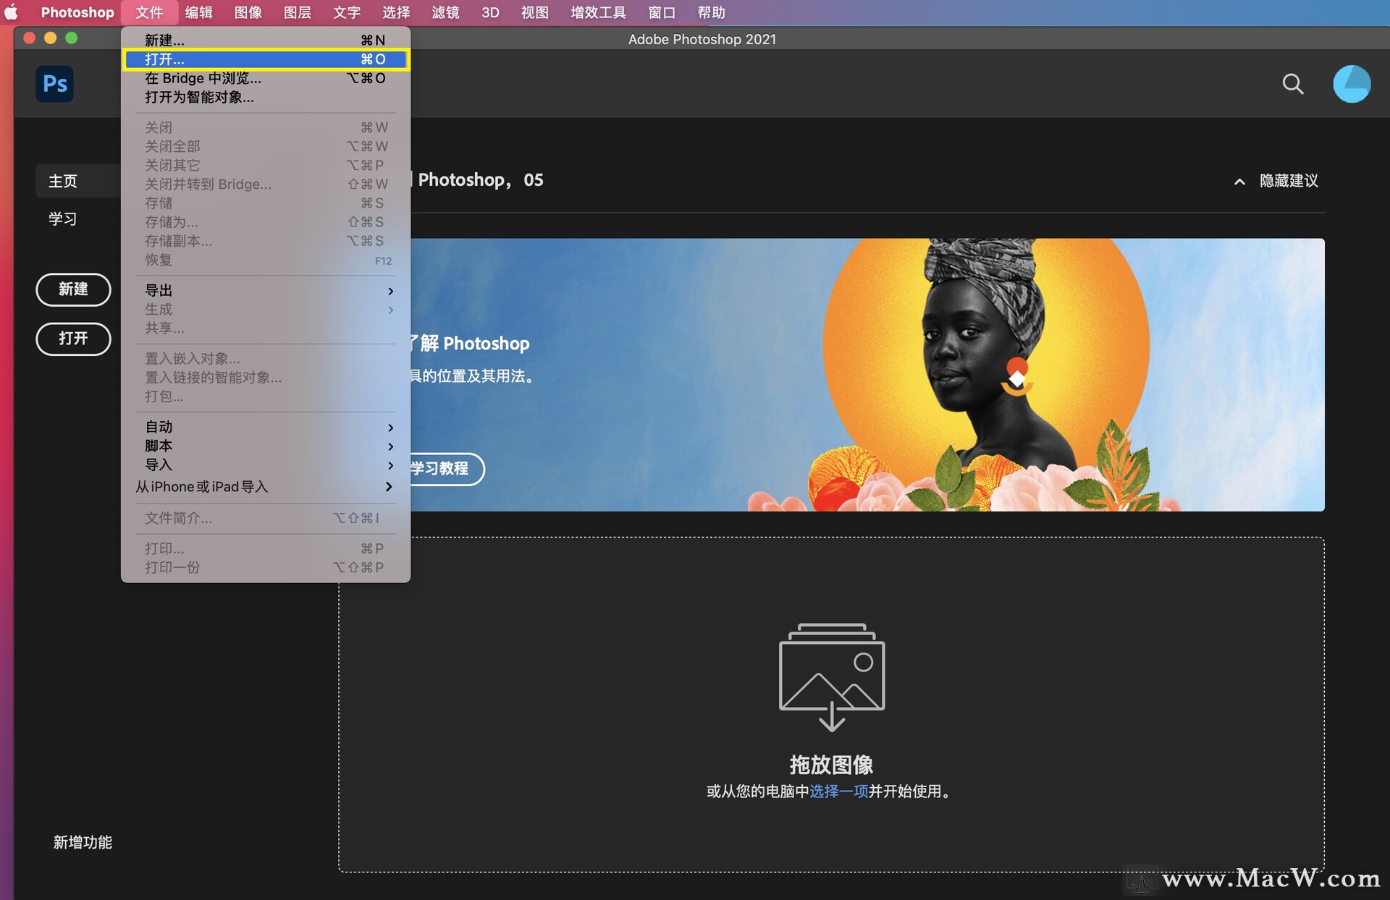Open the 图像 menu

coord(248,12)
